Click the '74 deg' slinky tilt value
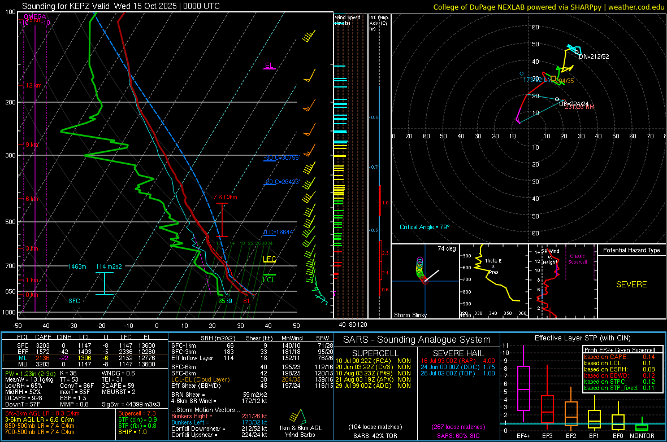This screenshot has width=667, height=442. click(447, 248)
